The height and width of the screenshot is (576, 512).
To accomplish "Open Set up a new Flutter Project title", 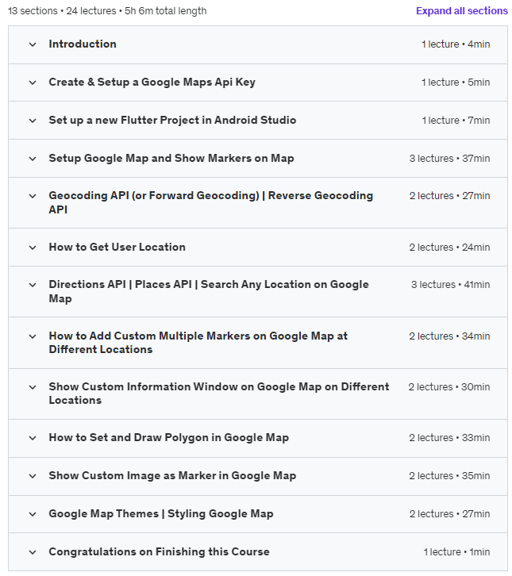I will [x=172, y=120].
